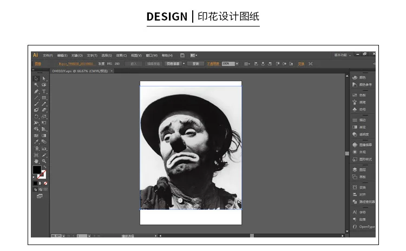Select the Width tool

pyautogui.click(x=36, y=123)
